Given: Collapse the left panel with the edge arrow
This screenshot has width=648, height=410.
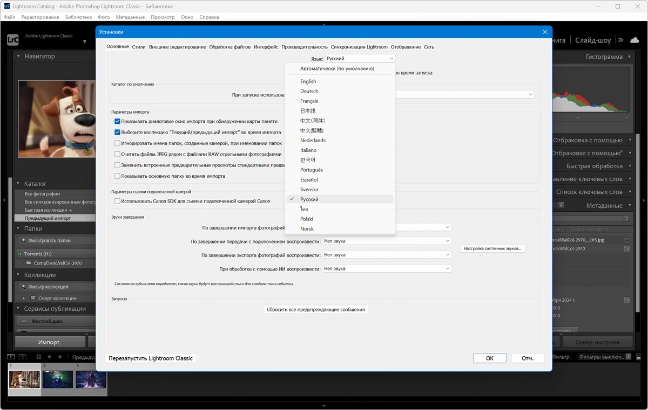Looking at the screenshot, I should click(x=3, y=200).
